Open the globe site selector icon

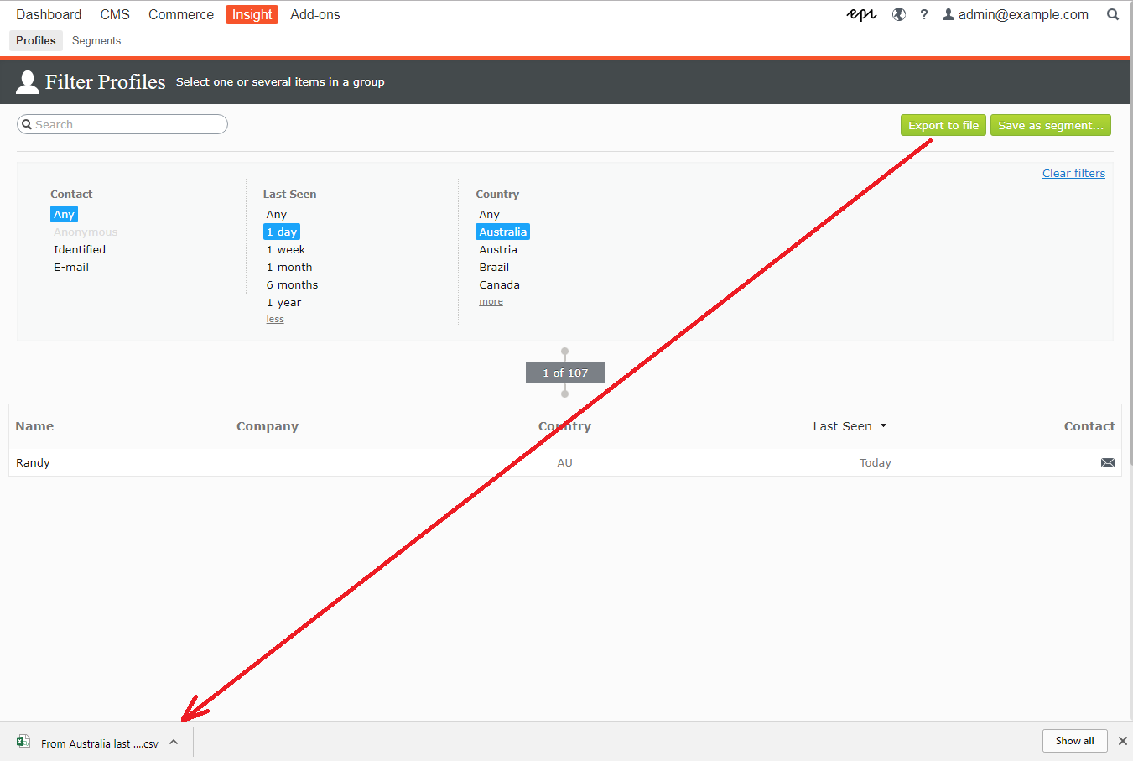point(898,14)
